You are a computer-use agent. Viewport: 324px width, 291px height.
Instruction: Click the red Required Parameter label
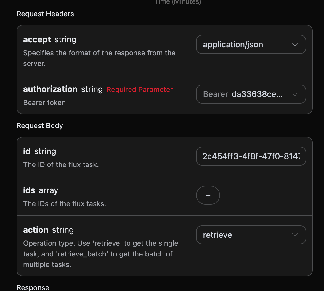[139, 90]
